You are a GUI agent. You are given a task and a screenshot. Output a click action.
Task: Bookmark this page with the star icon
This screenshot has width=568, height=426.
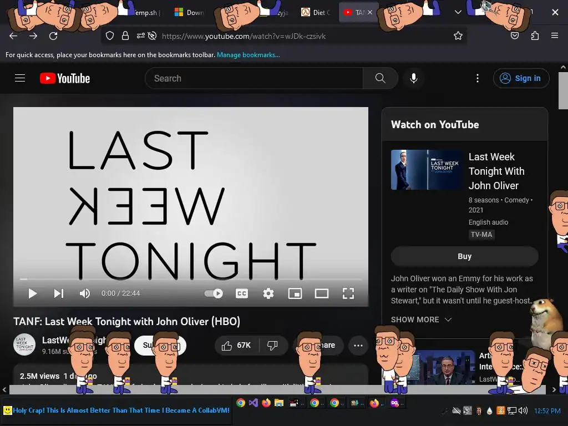[458, 35]
